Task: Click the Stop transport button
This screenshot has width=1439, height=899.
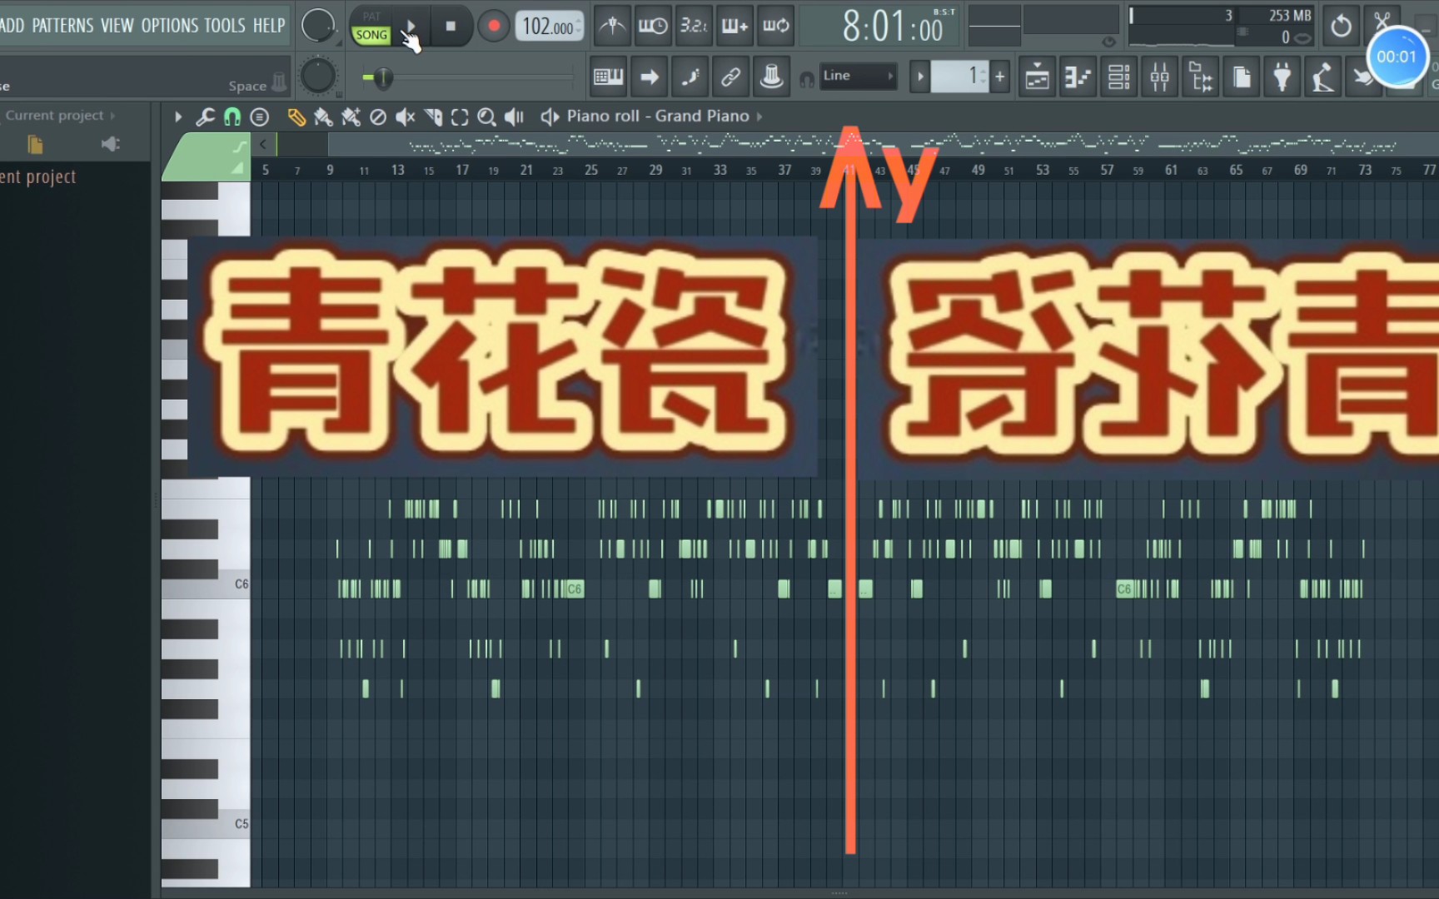Action: pos(451,27)
